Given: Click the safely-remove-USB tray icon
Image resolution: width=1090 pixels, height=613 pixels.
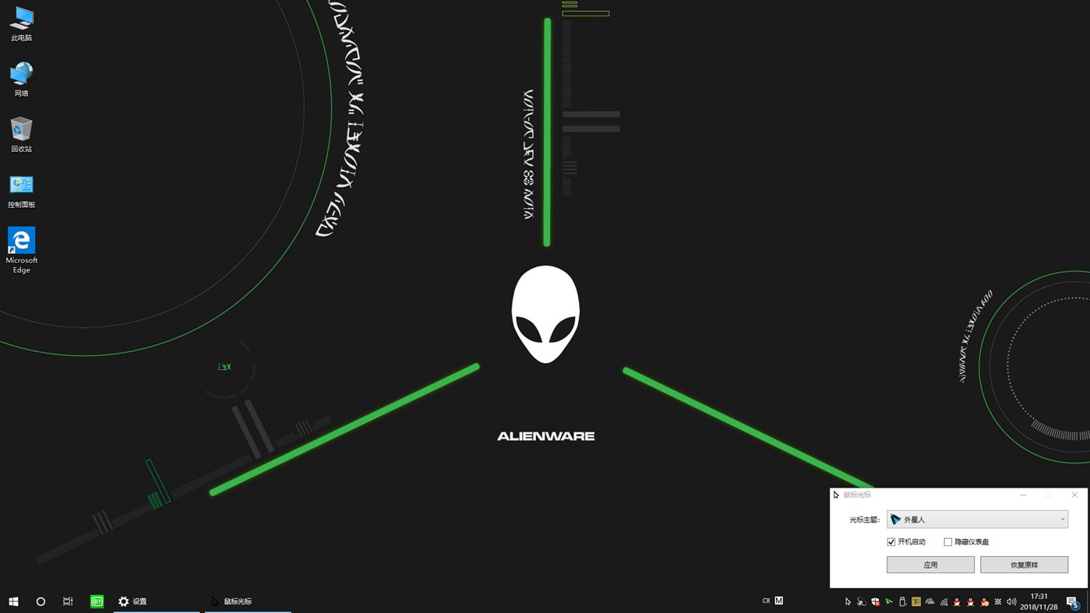Looking at the screenshot, I should click(903, 601).
